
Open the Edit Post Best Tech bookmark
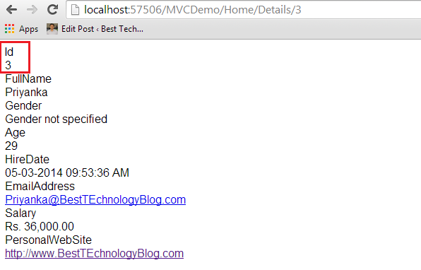102,29
